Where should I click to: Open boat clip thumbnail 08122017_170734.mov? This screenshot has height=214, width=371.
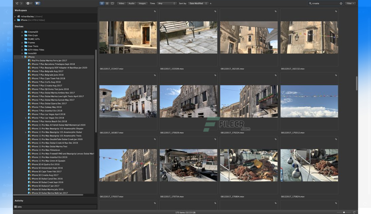188,165
